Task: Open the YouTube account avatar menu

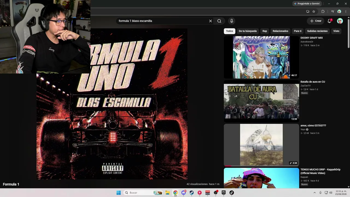Action: (x=340, y=21)
